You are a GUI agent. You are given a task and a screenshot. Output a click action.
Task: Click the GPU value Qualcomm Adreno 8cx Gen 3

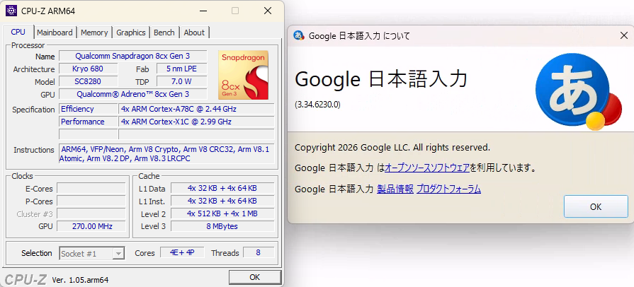click(133, 94)
